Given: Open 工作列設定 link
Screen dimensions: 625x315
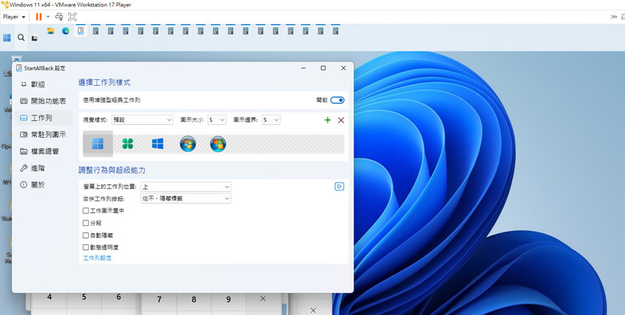Looking at the screenshot, I should point(97,258).
